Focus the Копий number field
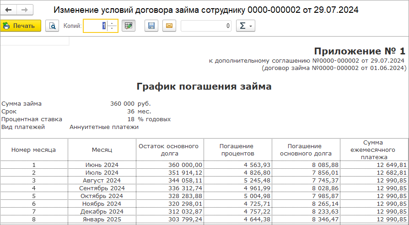The height and width of the screenshot is (225, 409). coord(95,26)
